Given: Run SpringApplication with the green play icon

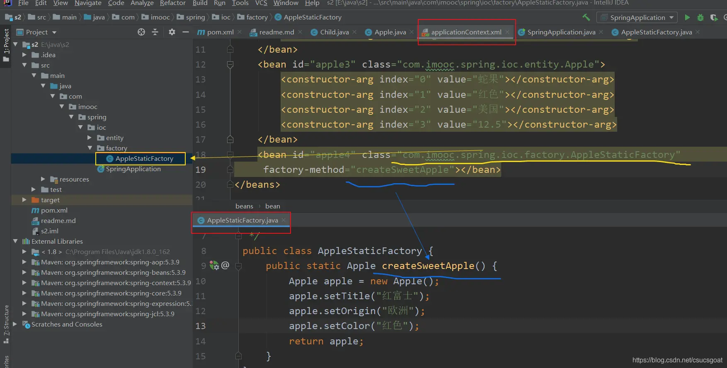Looking at the screenshot, I should (687, 17).
